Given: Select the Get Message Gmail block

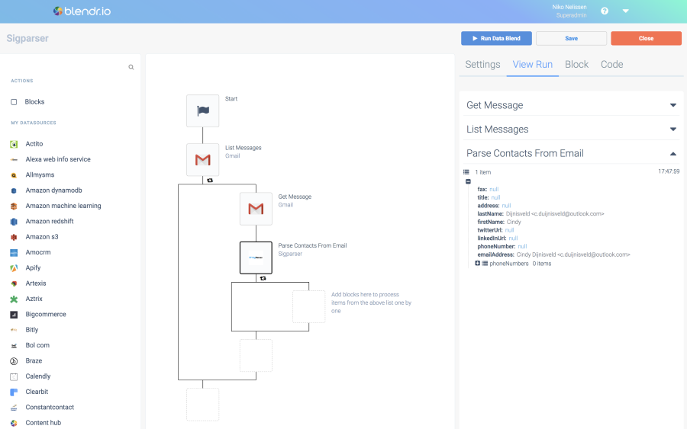Looking at the screenshot, I should click(256, 209).
